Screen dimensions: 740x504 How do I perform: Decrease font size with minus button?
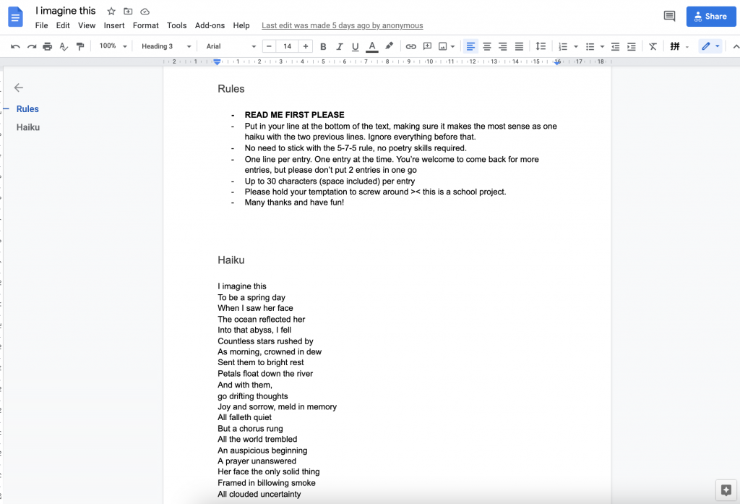click(x=269, y=46)
